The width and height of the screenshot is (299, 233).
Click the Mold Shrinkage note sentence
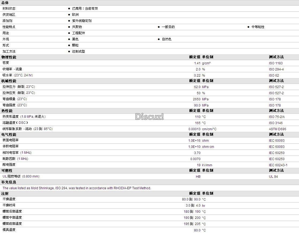point(77,188)
